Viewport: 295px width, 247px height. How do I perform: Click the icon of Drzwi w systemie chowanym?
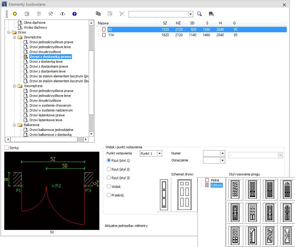tap(26, 105)
